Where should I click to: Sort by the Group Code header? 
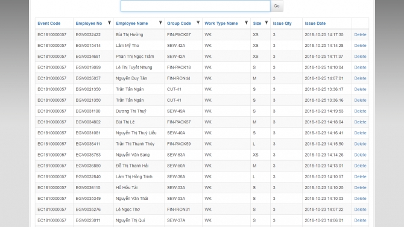tap(179, 23)
